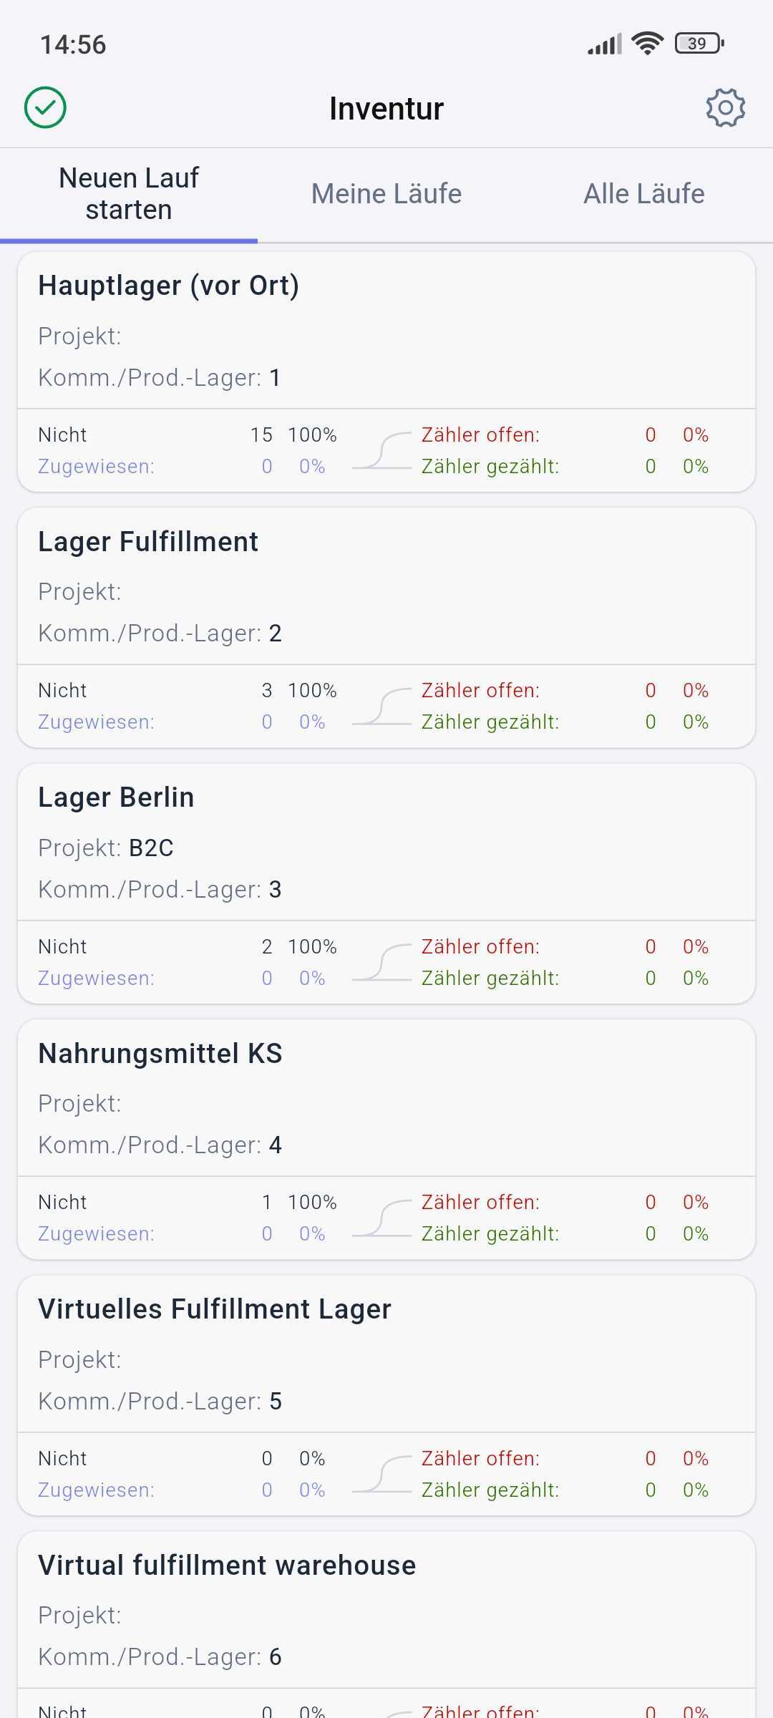Tap the battery indicator icon
This screenshot has width=773, height=1718.
(699, 44)
